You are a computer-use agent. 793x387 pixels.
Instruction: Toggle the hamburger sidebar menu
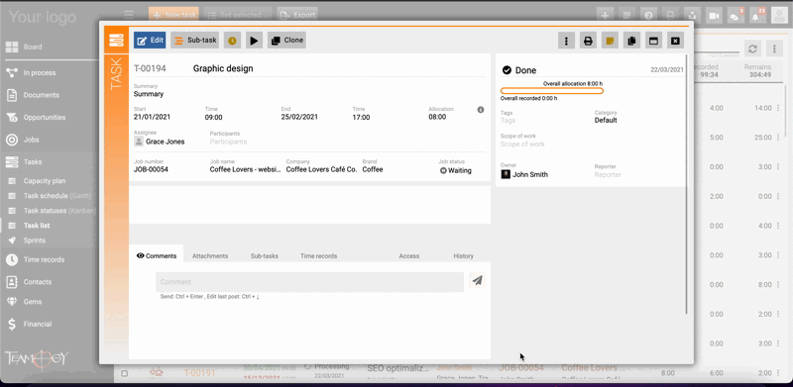point(129,15)
